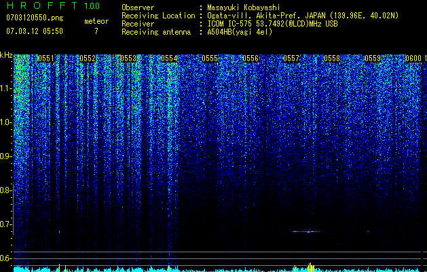The height and width of the screenshot is (272, 427).
Task: Click the 1.0 frequency axis label
Action: [6, 122]
